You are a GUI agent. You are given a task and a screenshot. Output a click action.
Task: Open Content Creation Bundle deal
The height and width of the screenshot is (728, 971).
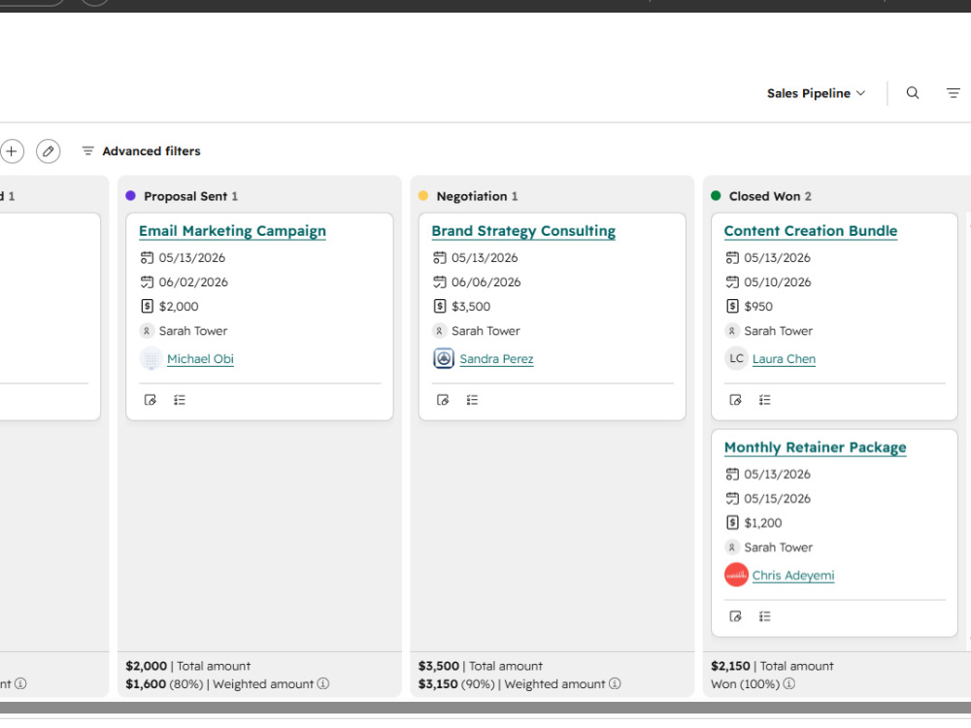coord(811,231)
